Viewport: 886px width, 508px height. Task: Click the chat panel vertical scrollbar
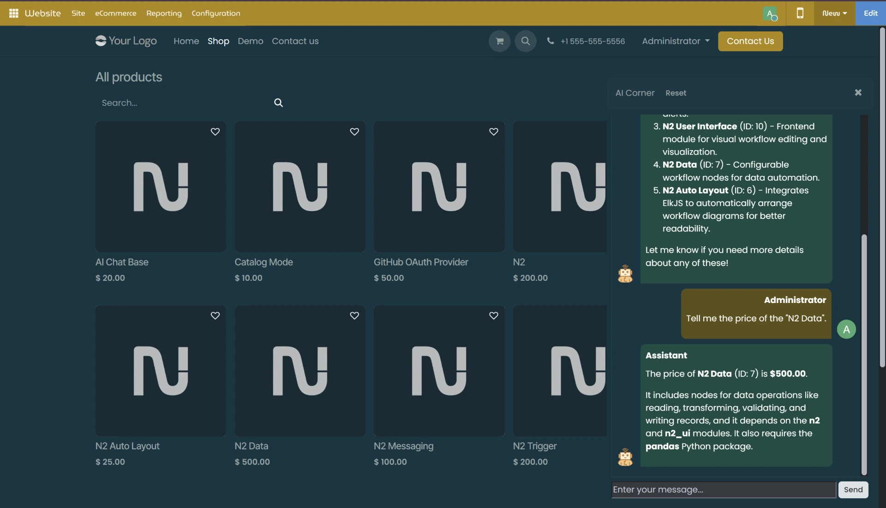point(864,351)
